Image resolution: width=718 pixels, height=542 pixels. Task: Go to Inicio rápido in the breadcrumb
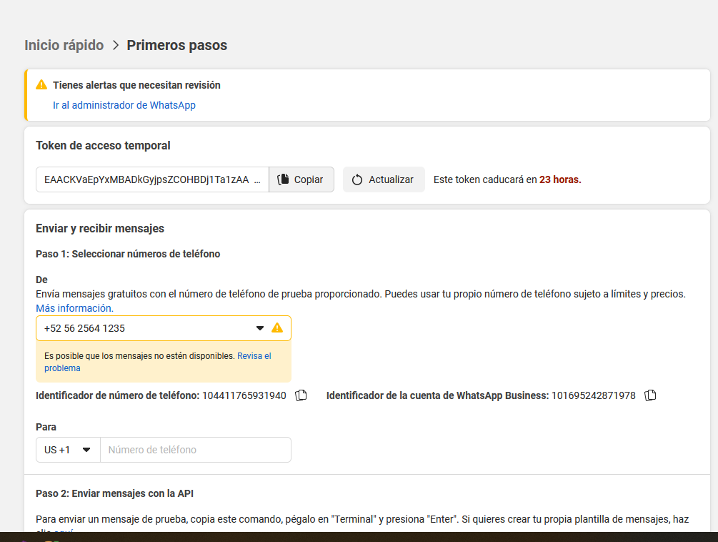coord(64,44)
